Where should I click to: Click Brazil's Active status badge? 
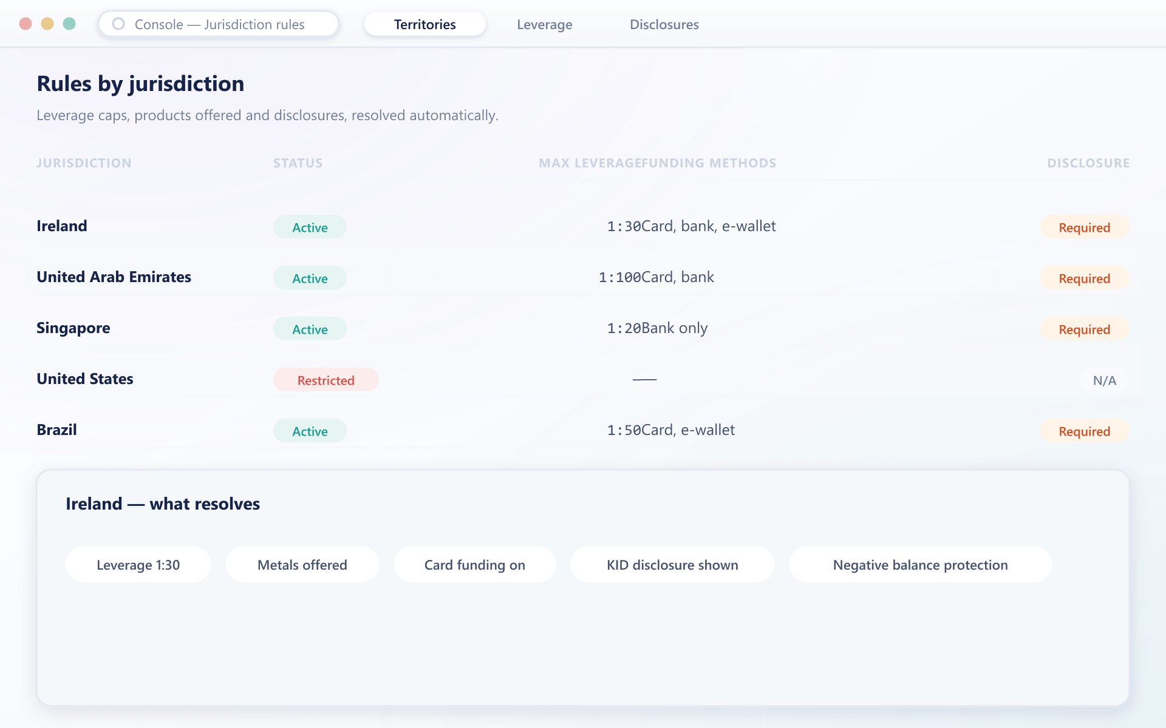[x=310, y=431]
